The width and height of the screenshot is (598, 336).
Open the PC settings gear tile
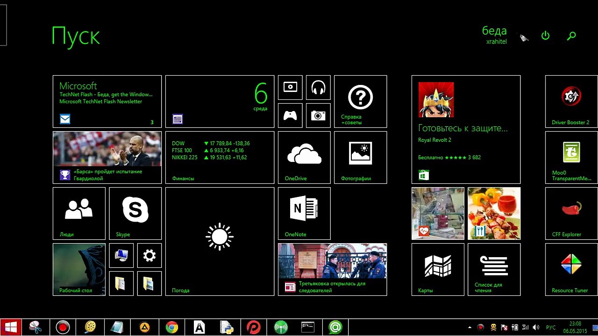click(149, 255)
